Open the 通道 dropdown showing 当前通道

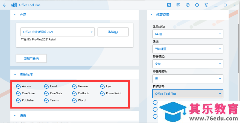coord(188,49)
